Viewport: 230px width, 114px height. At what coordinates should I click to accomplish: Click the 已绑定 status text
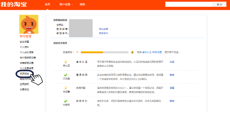click(x=66, y=105)
